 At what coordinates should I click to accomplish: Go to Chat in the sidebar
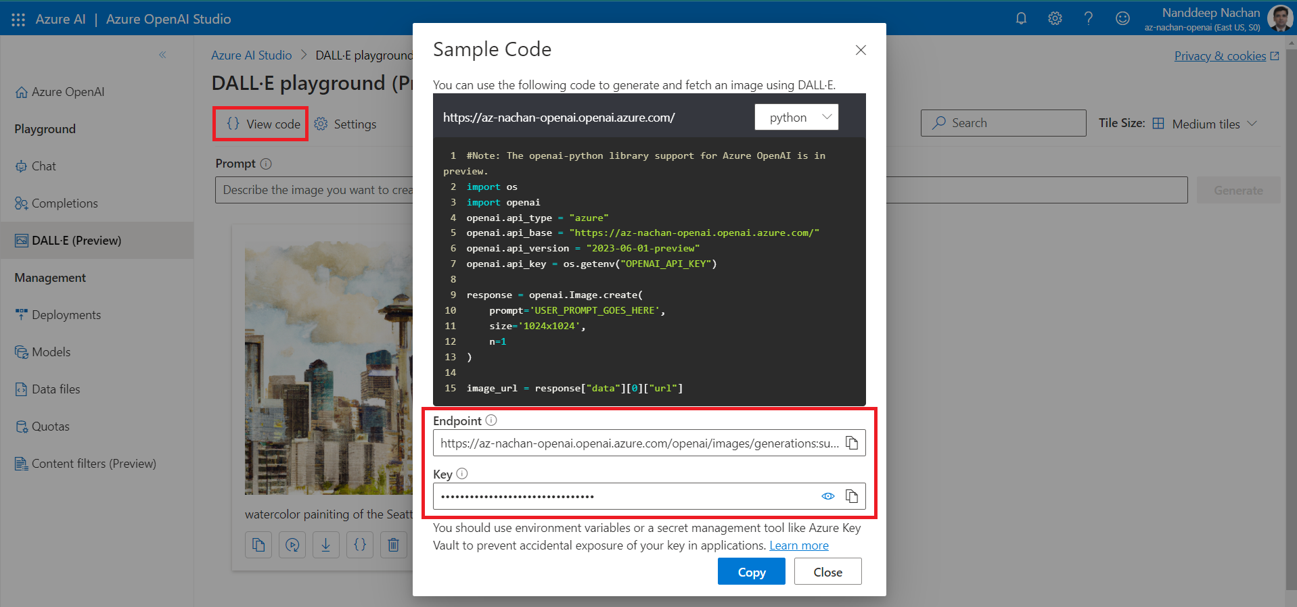pos(43,166)
